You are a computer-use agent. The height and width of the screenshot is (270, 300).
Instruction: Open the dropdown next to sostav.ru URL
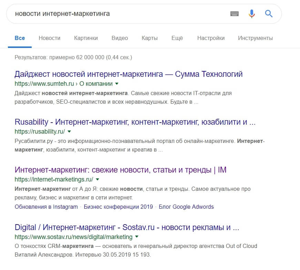137,237
